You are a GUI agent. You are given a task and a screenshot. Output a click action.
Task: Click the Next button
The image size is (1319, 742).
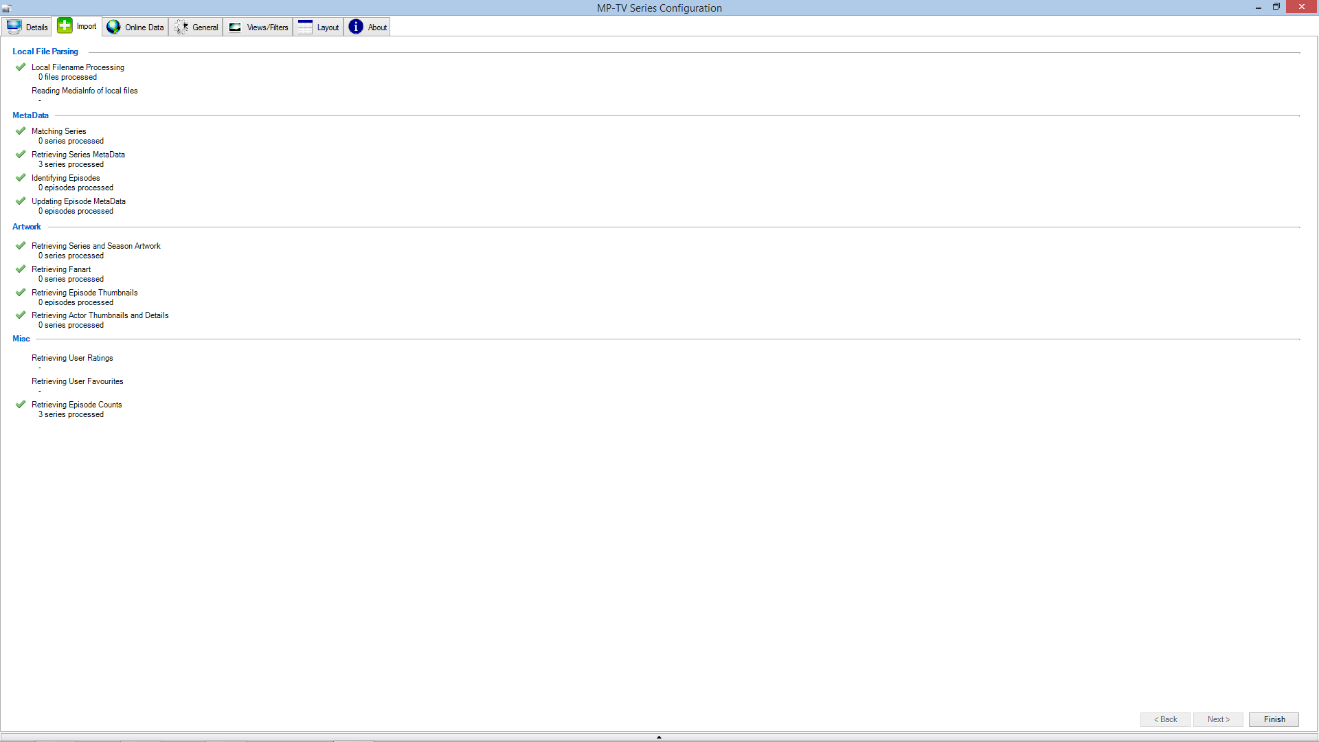(1218, 719)
